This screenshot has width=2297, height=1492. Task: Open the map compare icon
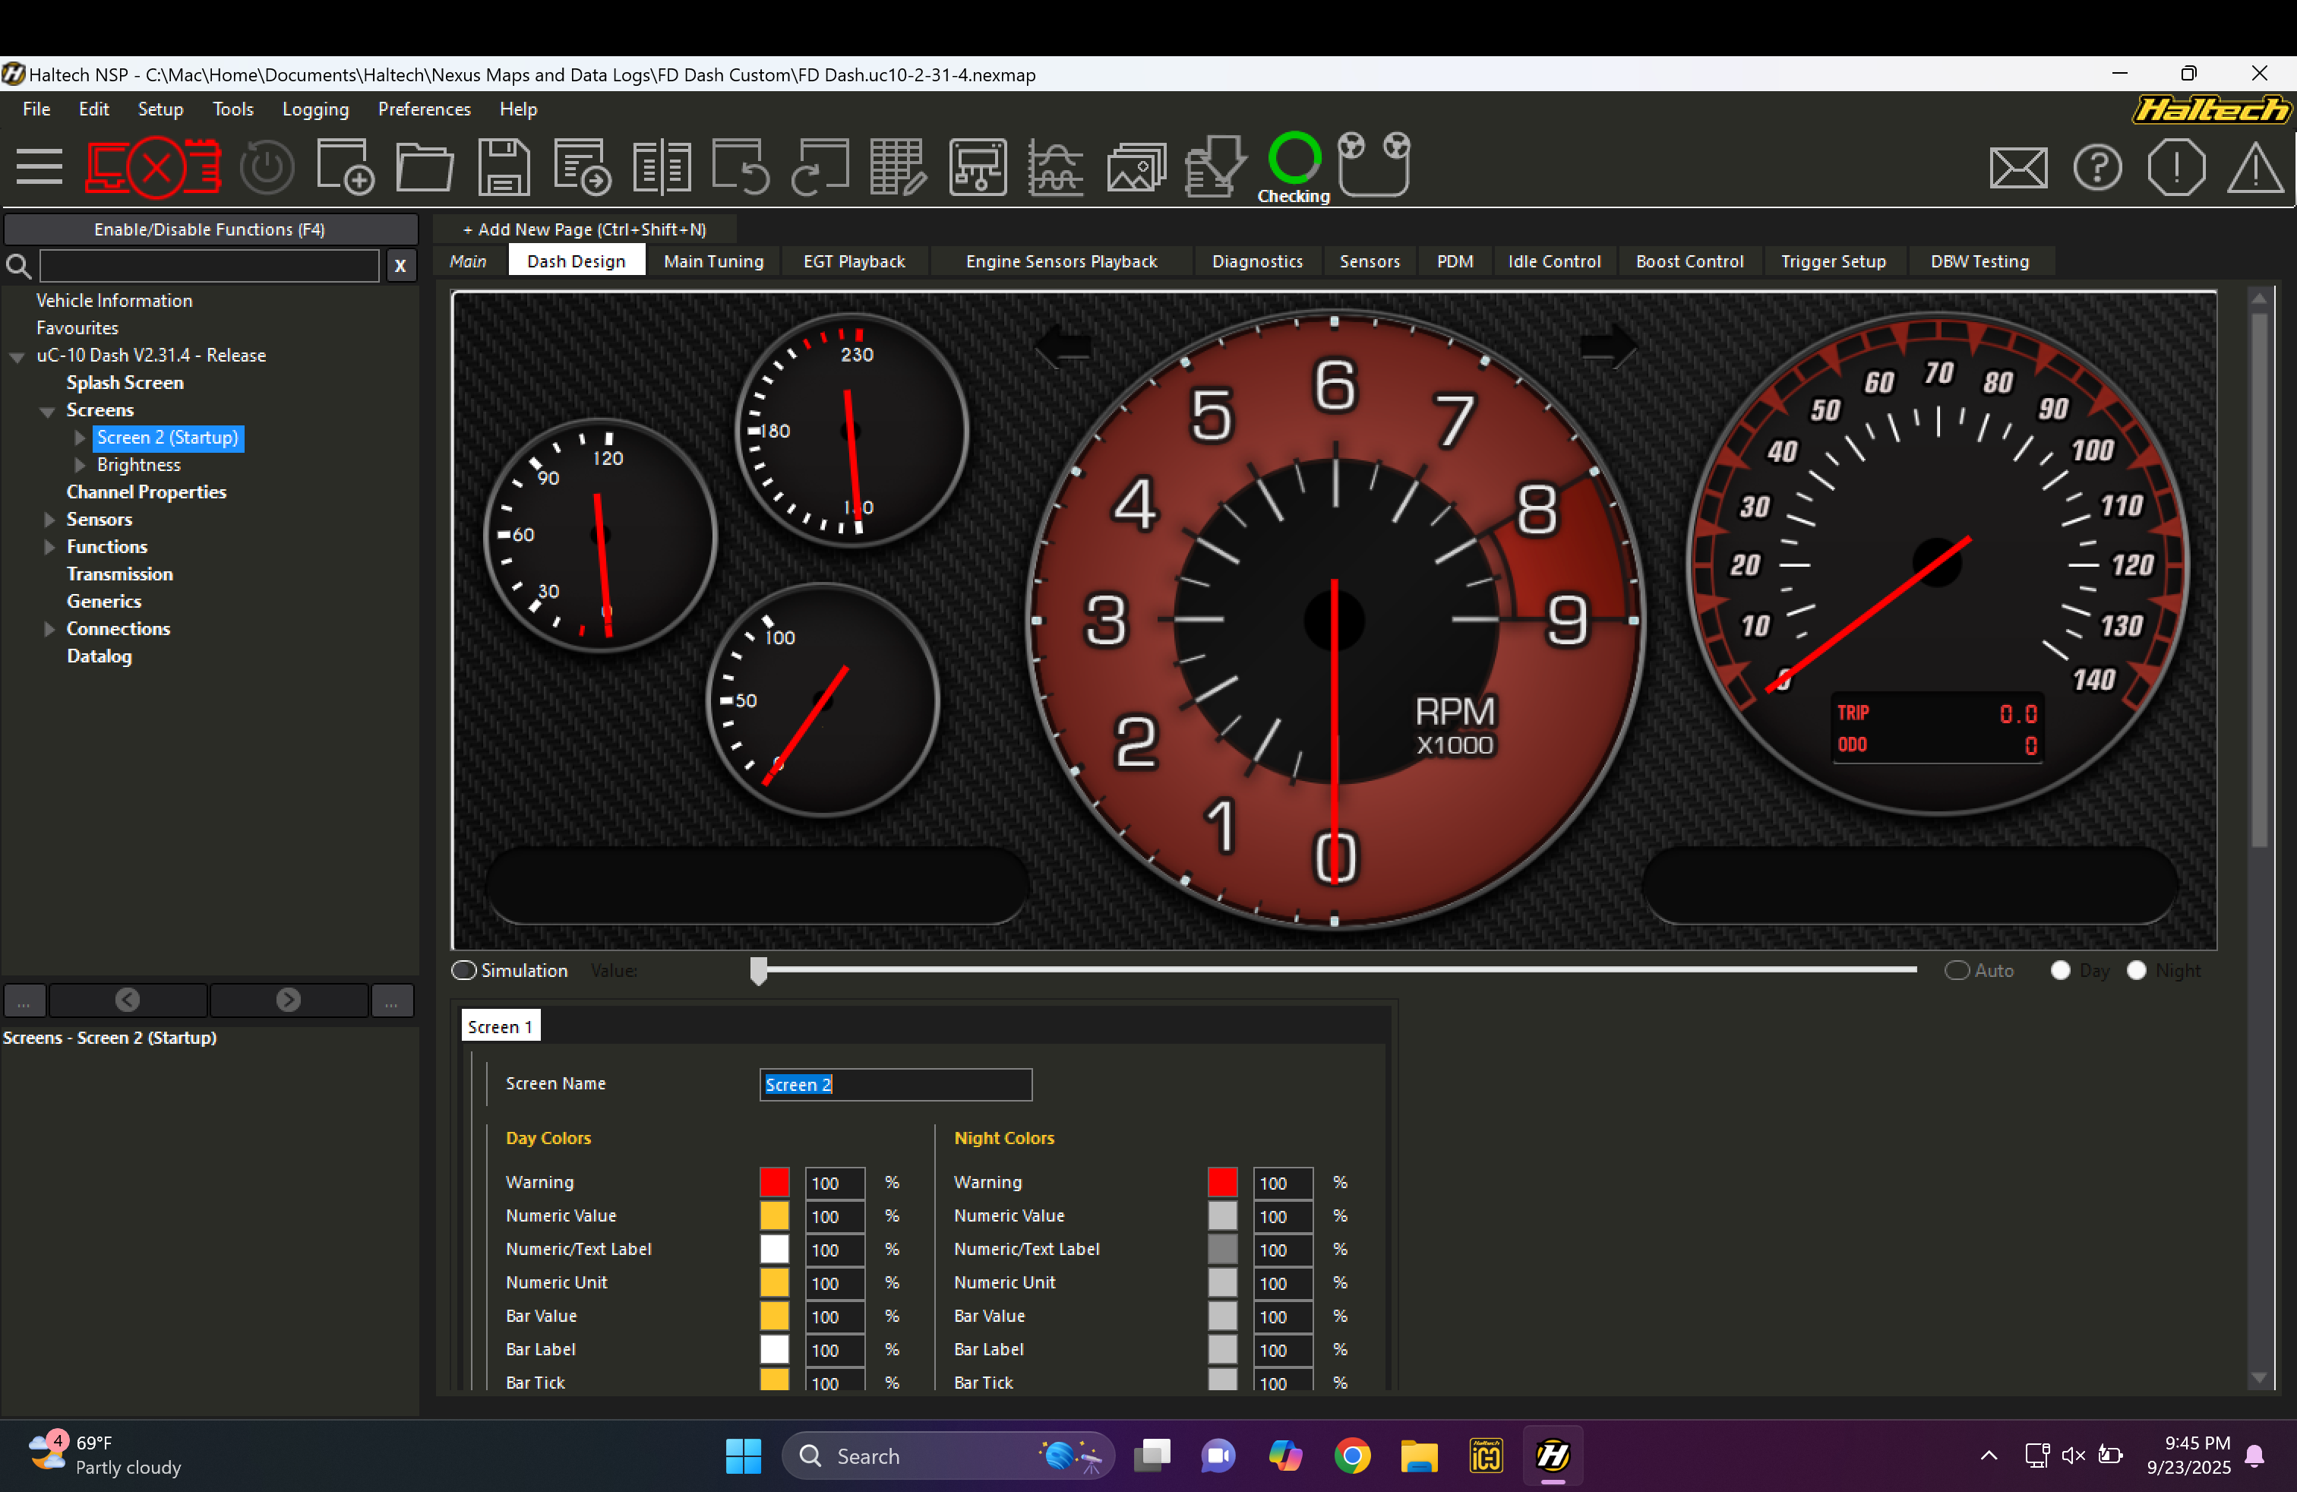661,167
